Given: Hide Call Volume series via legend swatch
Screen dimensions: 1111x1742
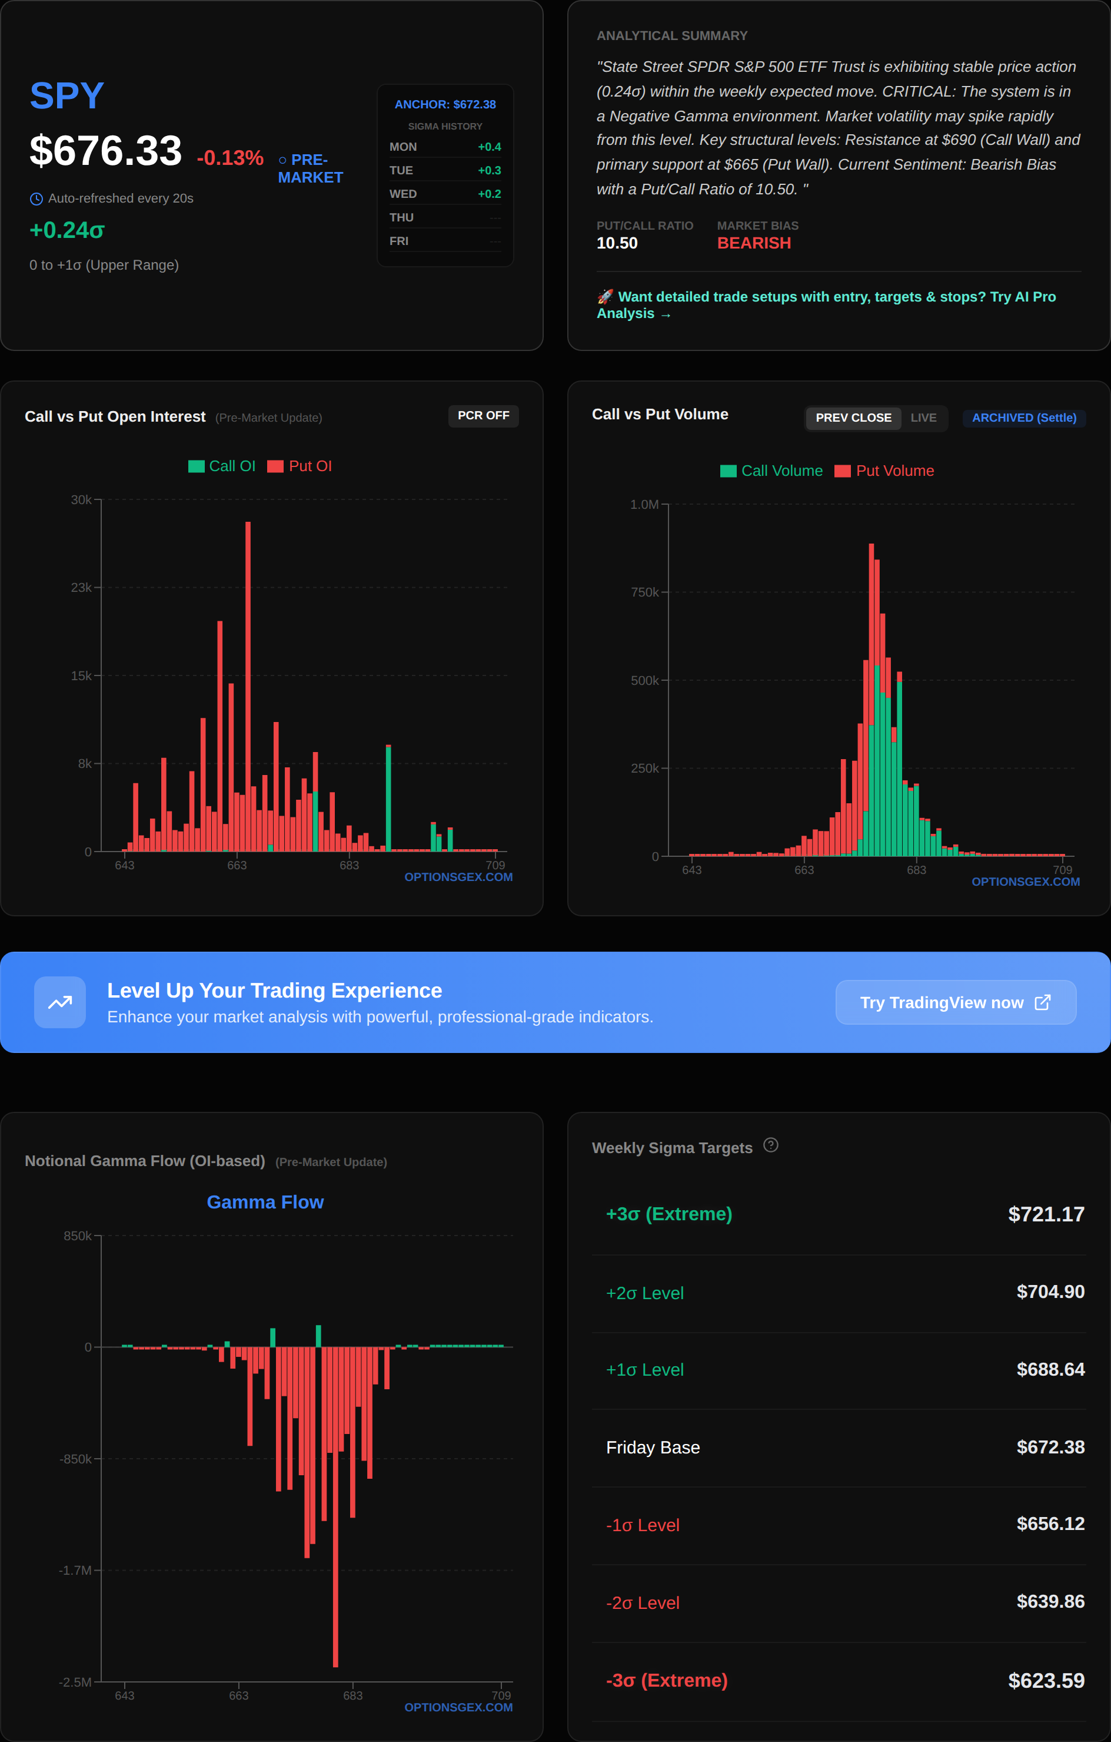Looking at the screenshot, I should 729,472.
